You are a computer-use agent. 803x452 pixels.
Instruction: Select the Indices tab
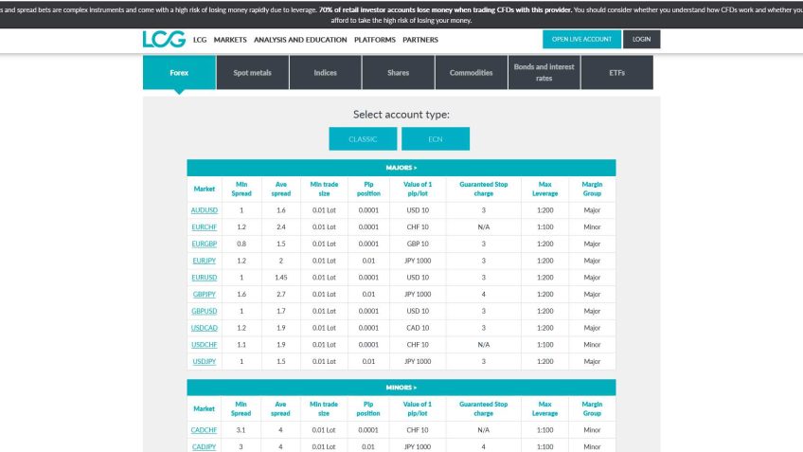tap(325, 73)
